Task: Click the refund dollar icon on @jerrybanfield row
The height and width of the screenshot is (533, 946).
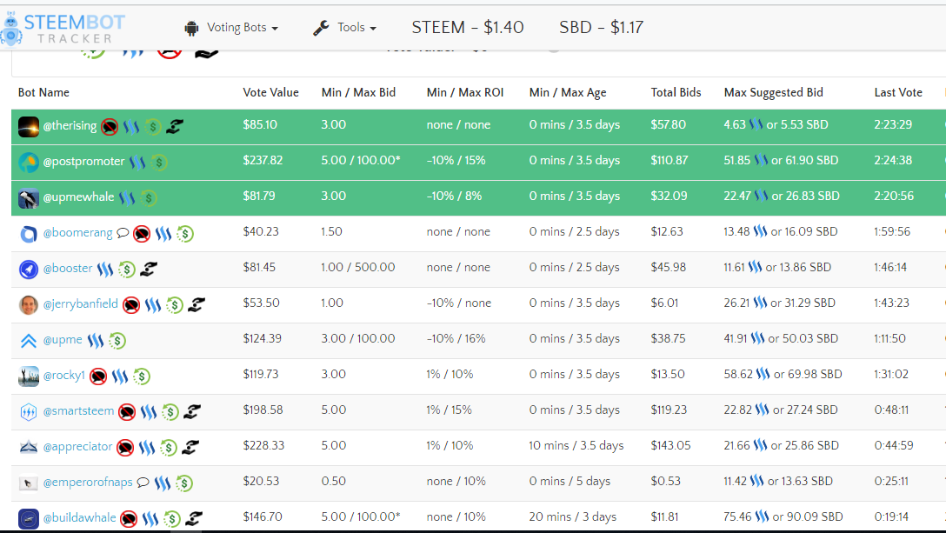Action: 175,305
